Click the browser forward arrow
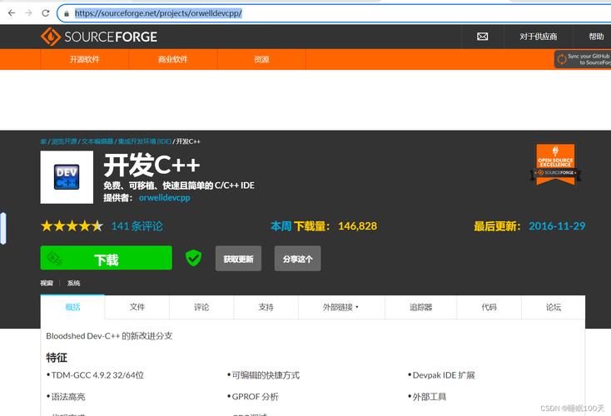611x416 pixels. (x=28, y=13)
